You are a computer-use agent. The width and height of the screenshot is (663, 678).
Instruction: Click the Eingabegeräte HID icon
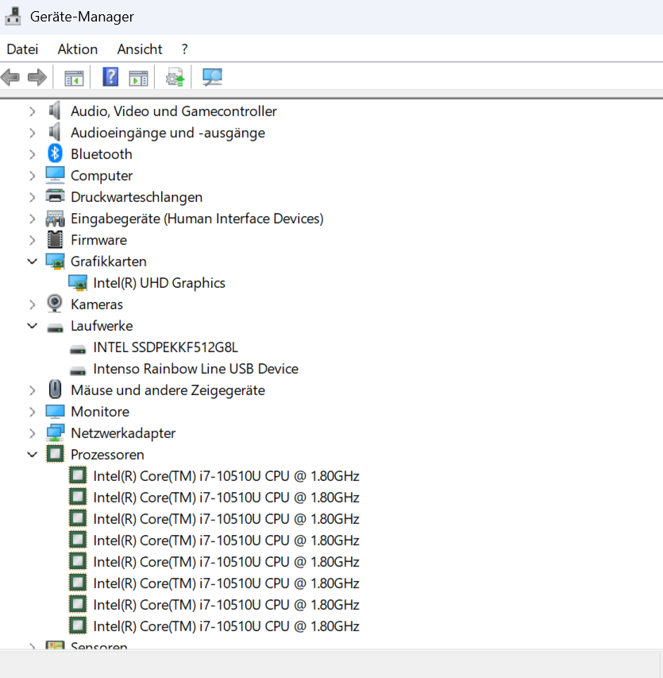tap(55, 219)
